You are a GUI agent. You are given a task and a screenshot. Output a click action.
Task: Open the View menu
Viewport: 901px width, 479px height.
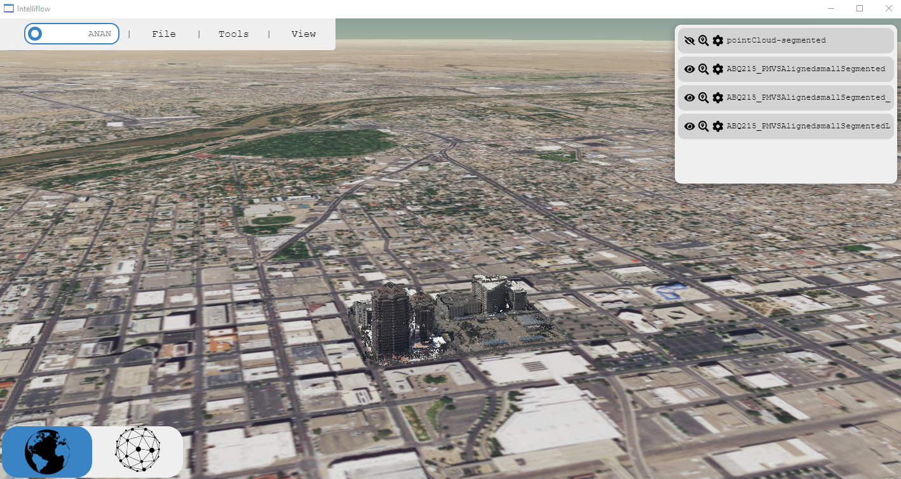(x=304, y=34)
